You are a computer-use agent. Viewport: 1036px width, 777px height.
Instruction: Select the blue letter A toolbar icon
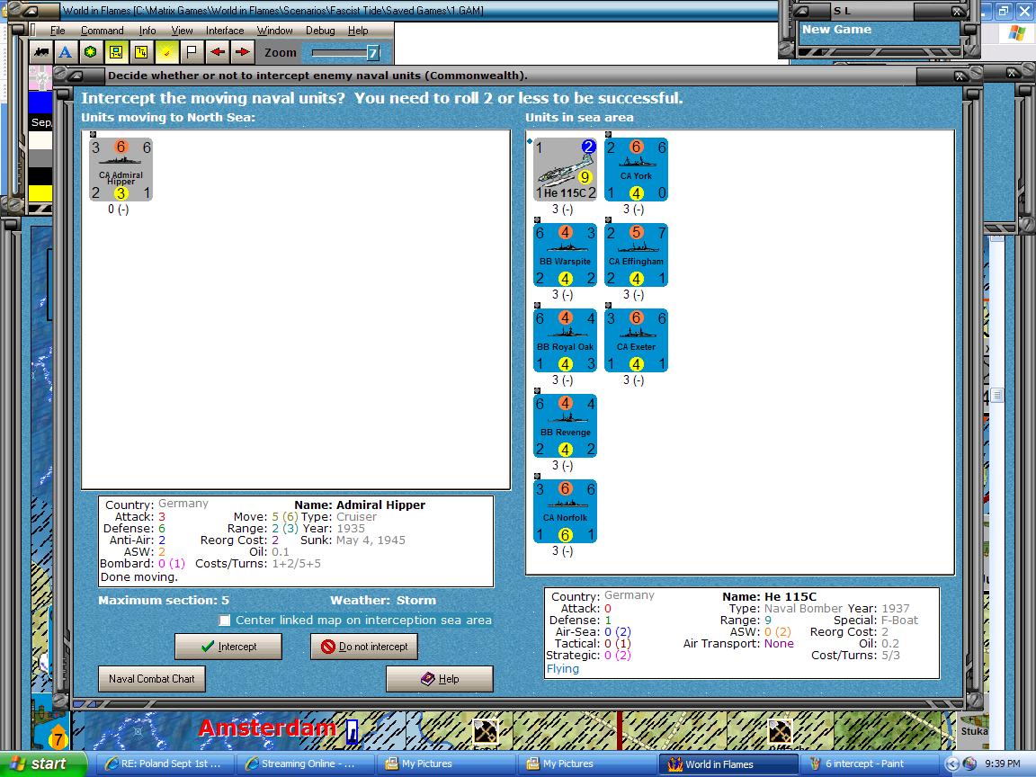pos(65,52)
